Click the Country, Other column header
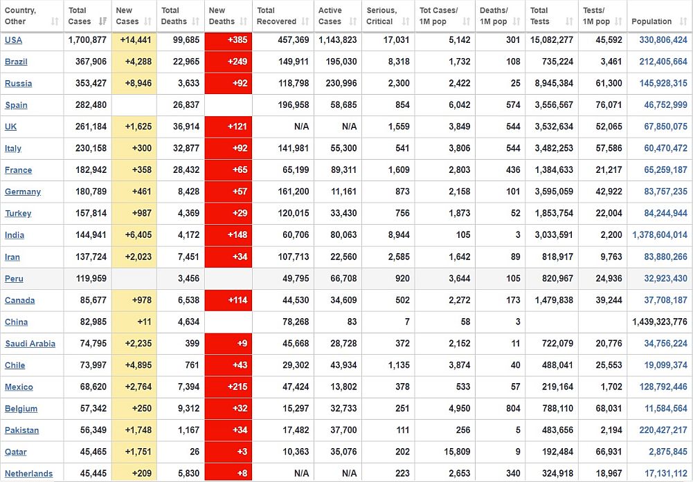The width and height of the screenshot is (693, 482). (x=32, y=16)
